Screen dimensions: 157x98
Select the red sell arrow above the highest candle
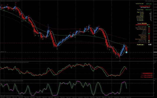(16, 3)
